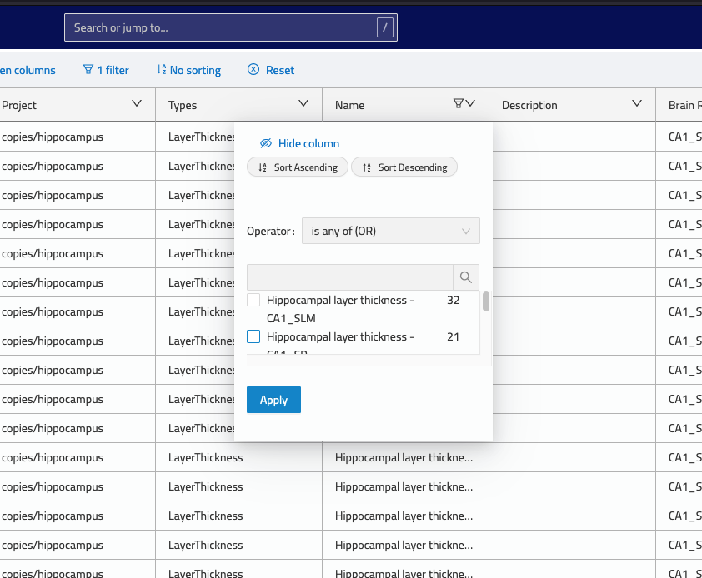Click the sort icon next to No sorting

coord(162,69)
